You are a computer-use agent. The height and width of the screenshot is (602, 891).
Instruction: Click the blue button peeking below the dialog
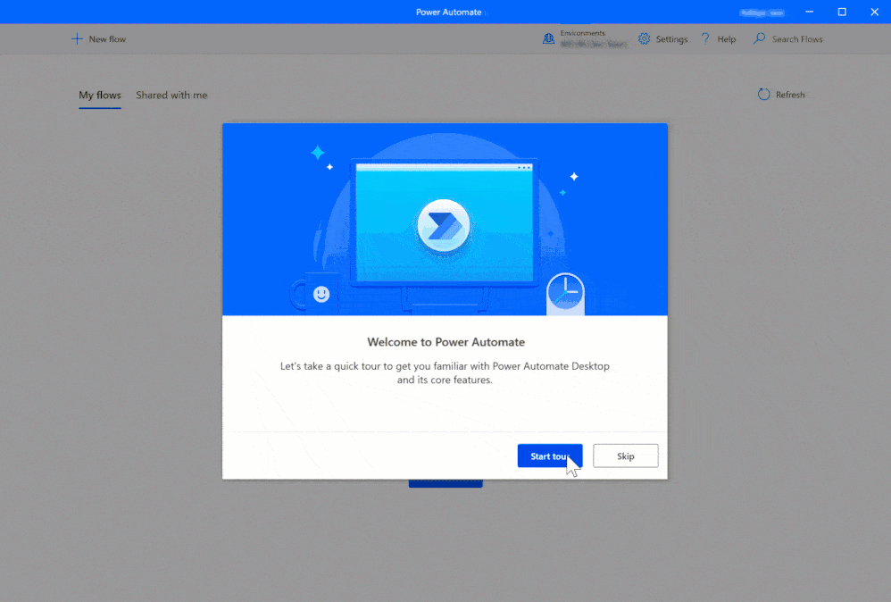coord(445,482)
